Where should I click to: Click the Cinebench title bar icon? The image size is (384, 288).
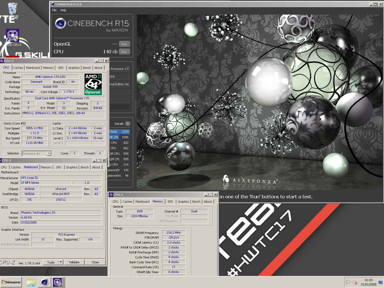[53, 4]
